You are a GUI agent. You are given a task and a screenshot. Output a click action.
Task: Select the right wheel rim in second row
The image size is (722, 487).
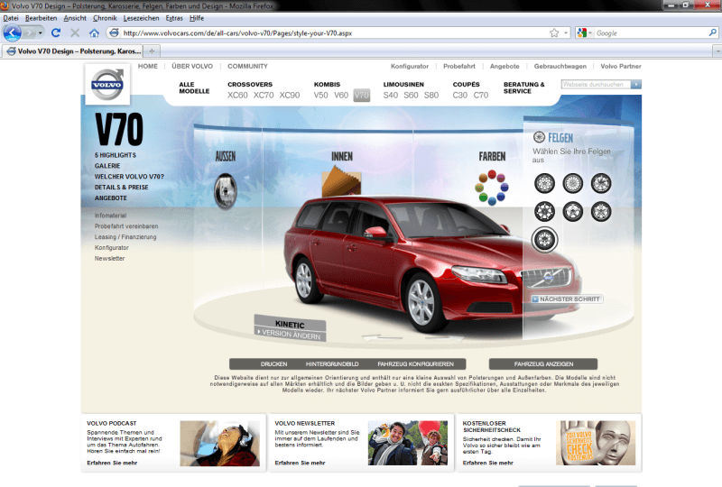click(x=601, y=212)
